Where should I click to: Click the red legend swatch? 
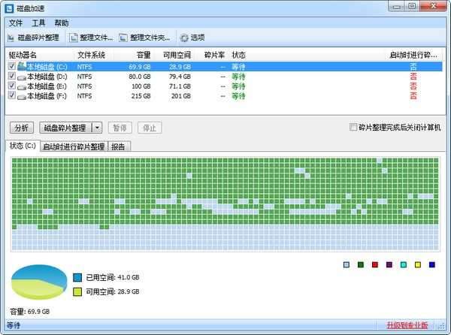click(375, 264)
